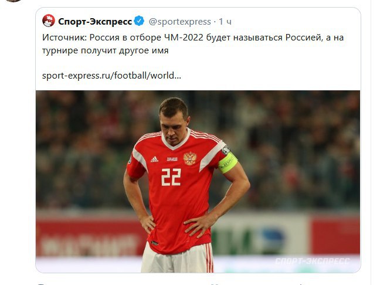Open the Спорт-Экспресс account name
The image size is (380, 285).
click(95, 22)
